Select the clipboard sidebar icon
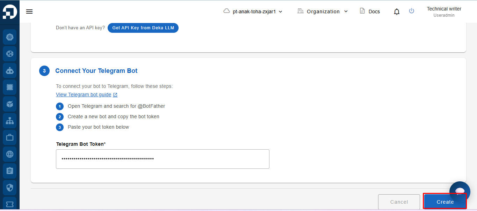The width and height of the screenshot is (477, 211). pyautogui.click(x=10, y=171)
